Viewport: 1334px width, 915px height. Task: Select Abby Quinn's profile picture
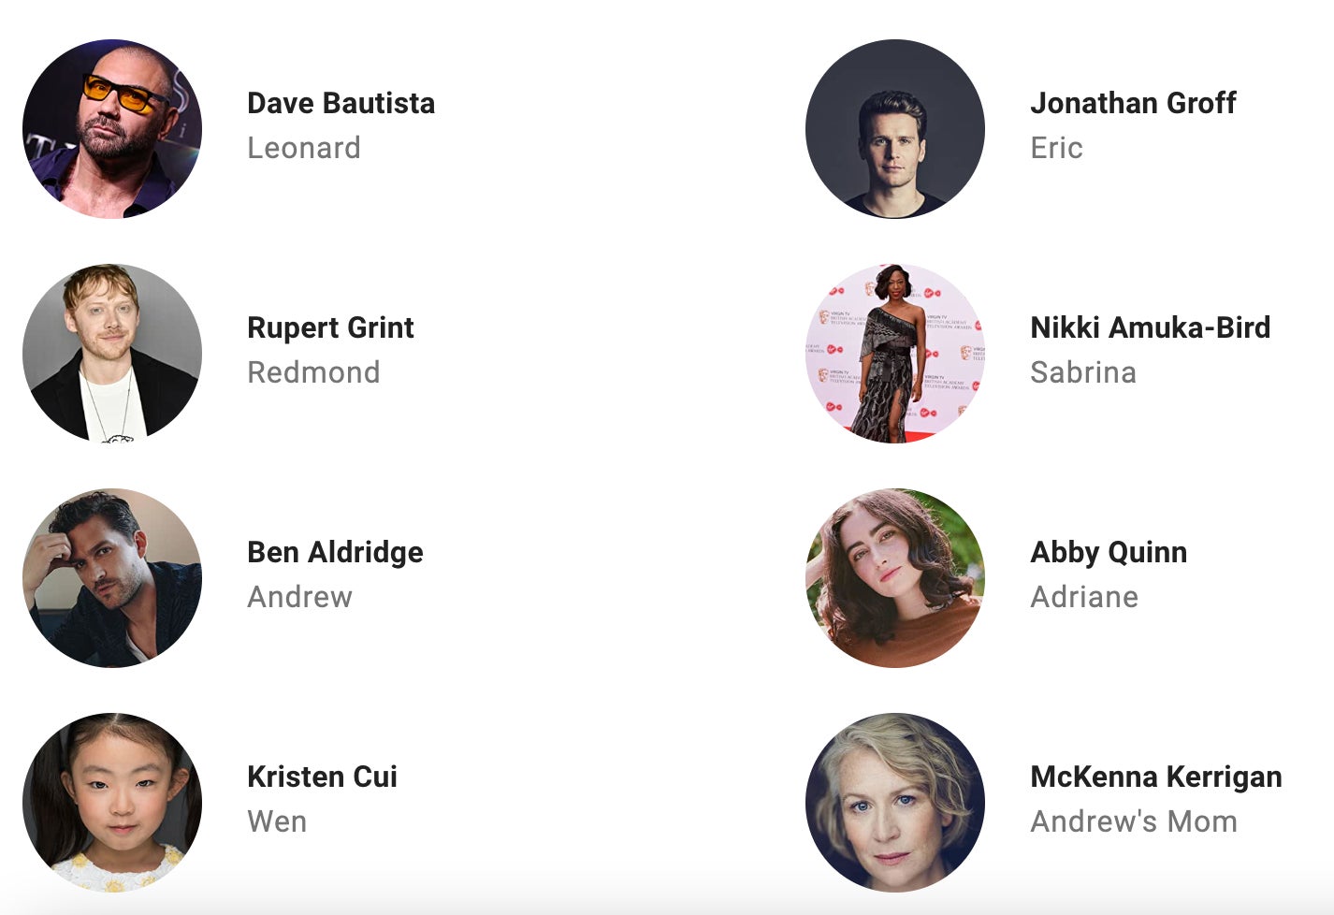895,578
